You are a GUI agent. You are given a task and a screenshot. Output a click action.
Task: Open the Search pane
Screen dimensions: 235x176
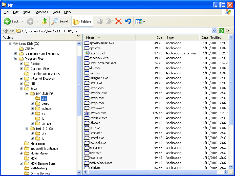point(60,22)
